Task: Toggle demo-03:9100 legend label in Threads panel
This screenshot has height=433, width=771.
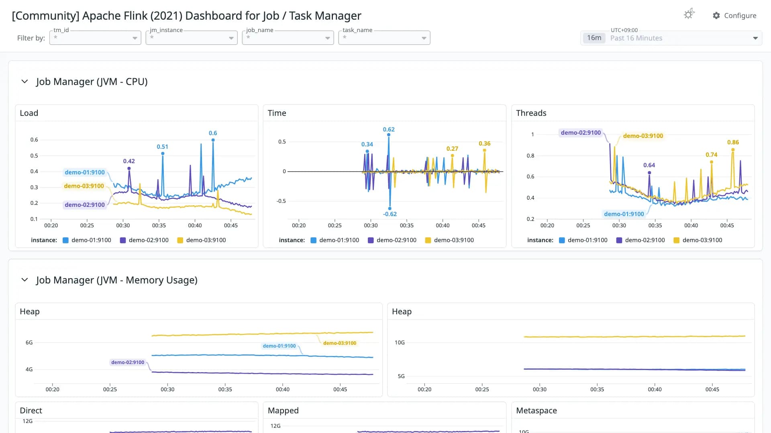Action: (702, 240)
